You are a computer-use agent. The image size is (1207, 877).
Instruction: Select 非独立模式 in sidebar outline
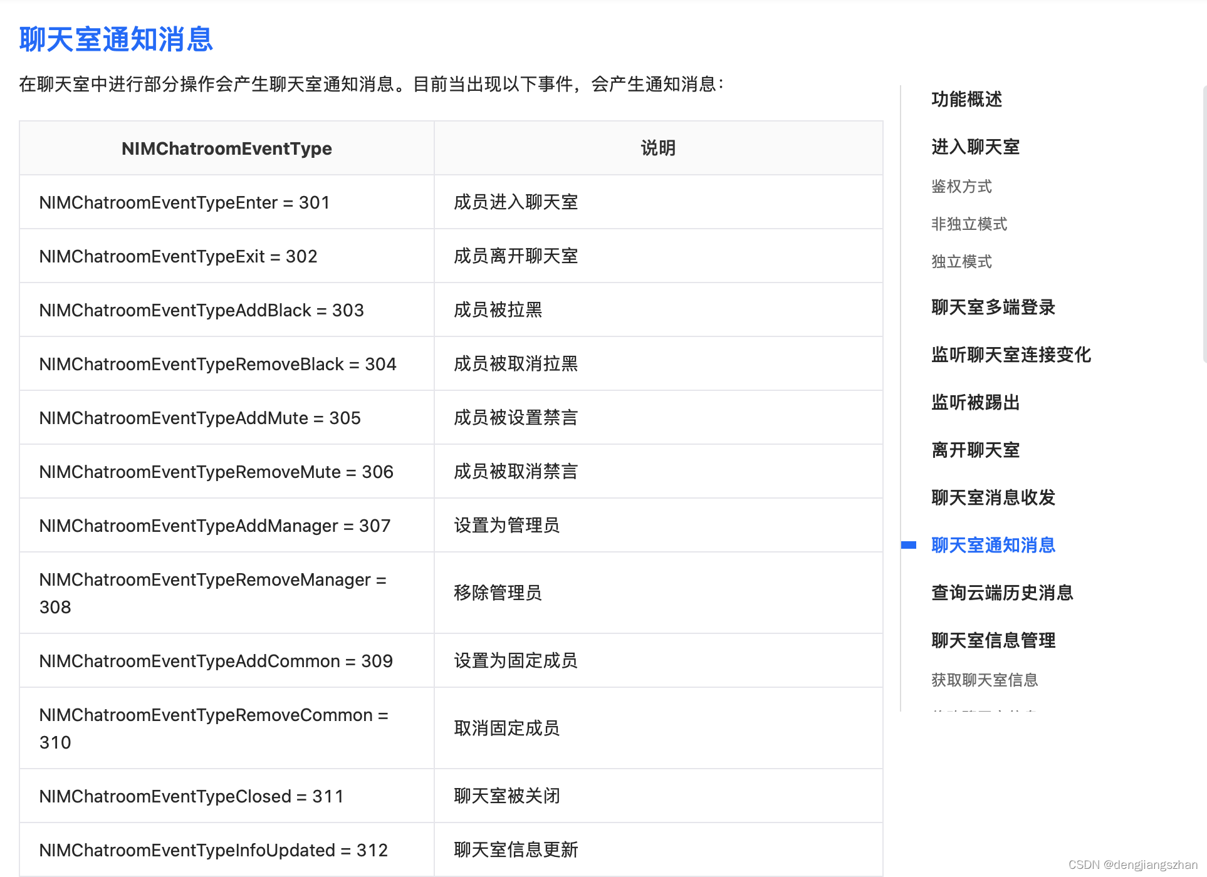[969, 224]
